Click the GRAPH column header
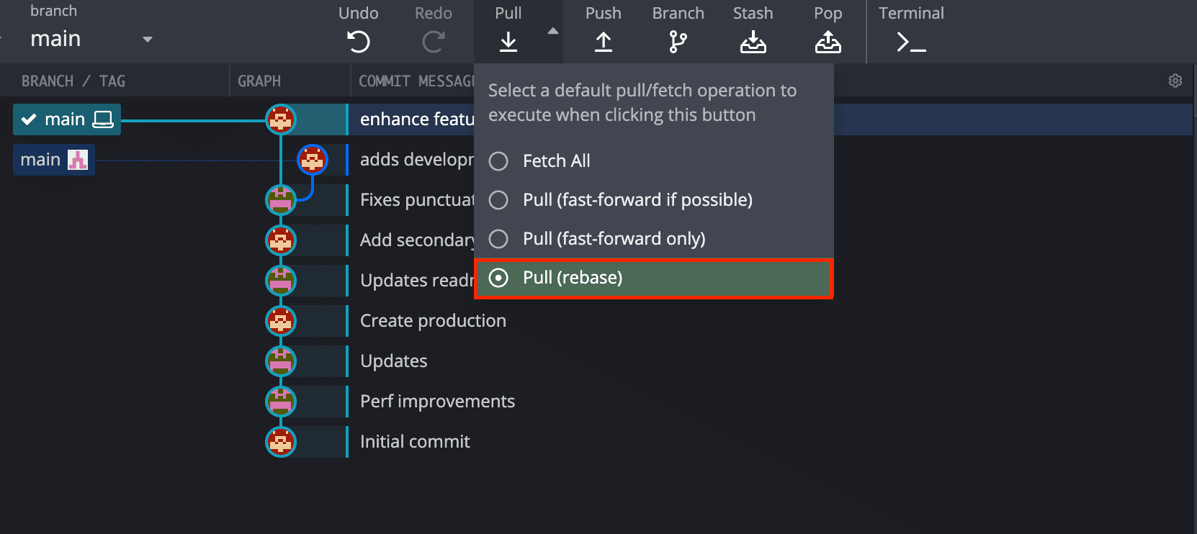 (x=259, y=81)
